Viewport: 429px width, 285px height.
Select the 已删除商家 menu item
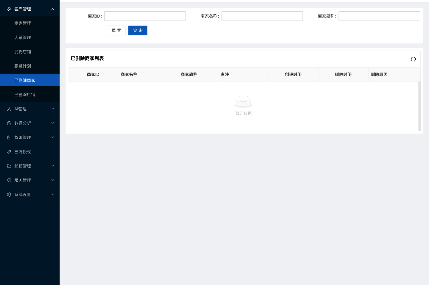(x=30, y=80)
